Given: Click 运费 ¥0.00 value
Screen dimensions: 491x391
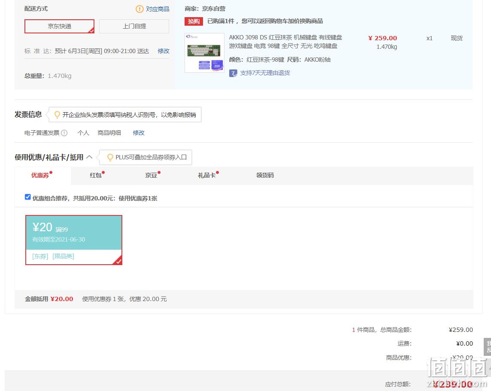Looking at the screenshot, I should 464,344.
